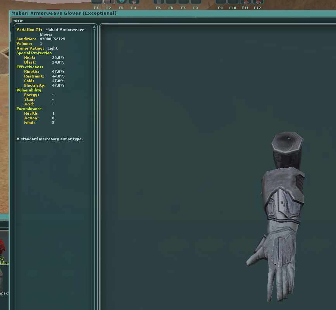This screenshot has height=310, width=336.
Task: Select the "Special Protection" heading
Action: pos(34,53)
